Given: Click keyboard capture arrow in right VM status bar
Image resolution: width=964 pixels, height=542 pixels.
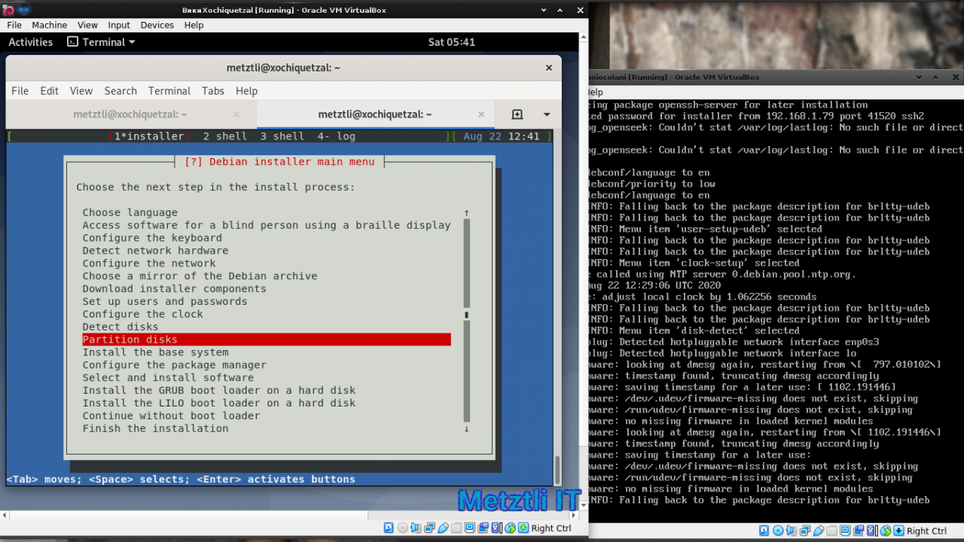Looking at the screenshot, I should [898, 531].
